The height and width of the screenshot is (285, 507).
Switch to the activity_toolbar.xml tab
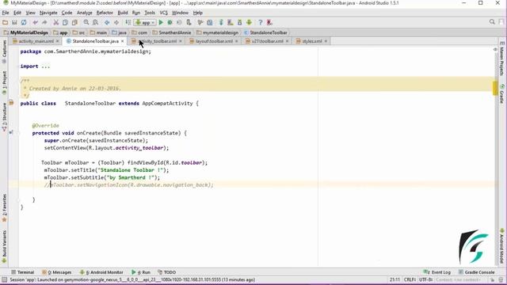tap(158, 41)
